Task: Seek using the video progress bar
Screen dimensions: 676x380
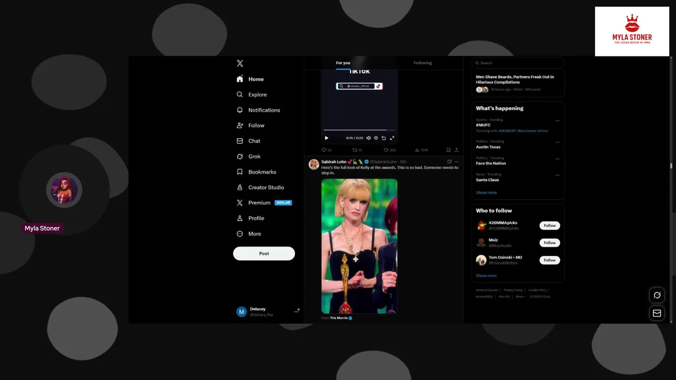Action: [359, 130]
